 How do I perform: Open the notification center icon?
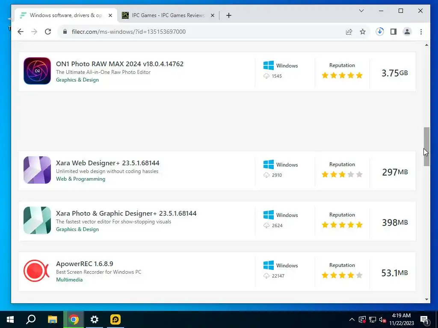click(424, 319)
